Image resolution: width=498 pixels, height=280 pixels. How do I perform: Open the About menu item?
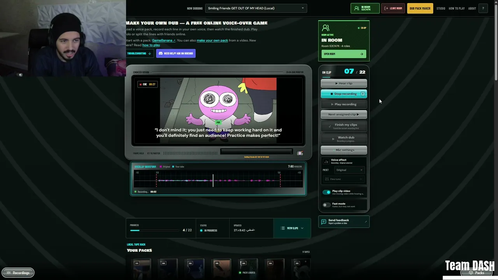click(x=472, y=8)
